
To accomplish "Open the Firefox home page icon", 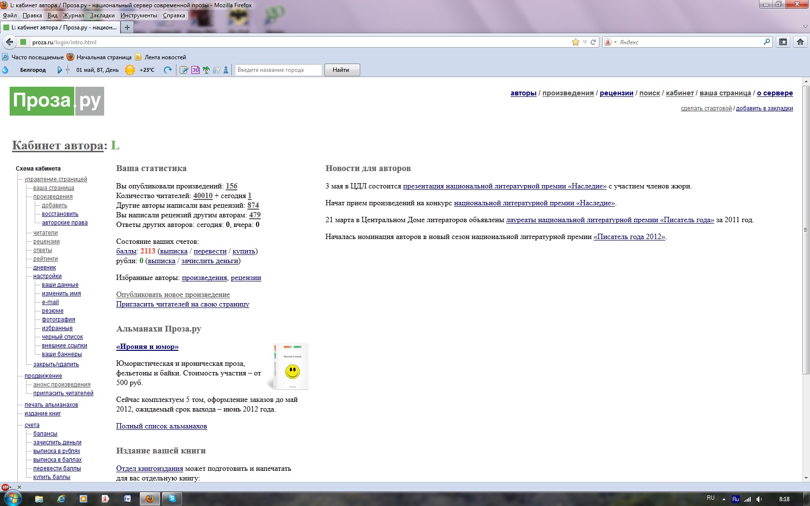I will click(800, 42).
